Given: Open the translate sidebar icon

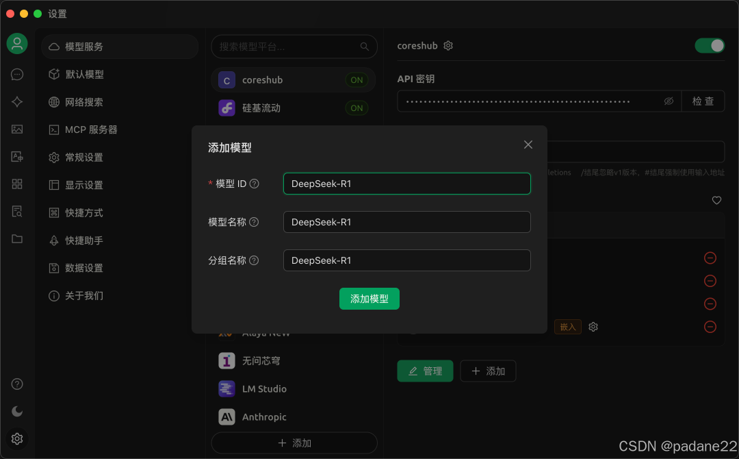Looking at the screenshot, I should [x=17, y=157].
